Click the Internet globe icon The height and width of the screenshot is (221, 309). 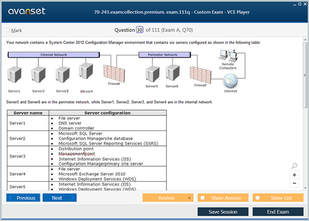coord(230,81)
